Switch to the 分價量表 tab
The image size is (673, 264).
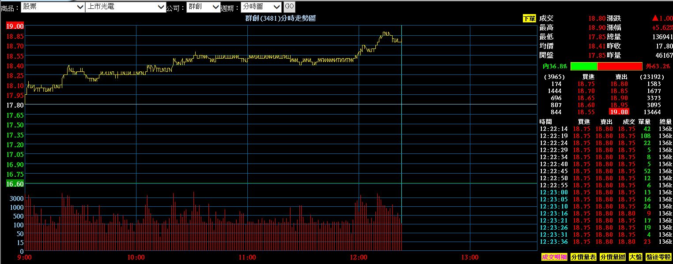583,257
